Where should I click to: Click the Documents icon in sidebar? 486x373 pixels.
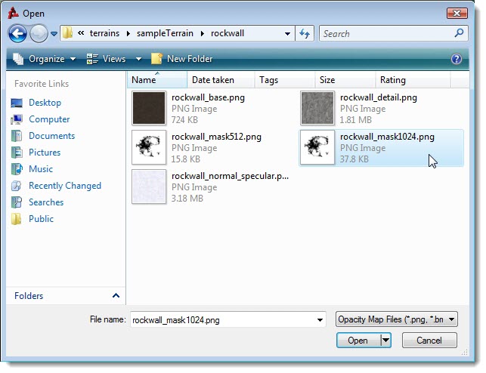coord(17,136)
